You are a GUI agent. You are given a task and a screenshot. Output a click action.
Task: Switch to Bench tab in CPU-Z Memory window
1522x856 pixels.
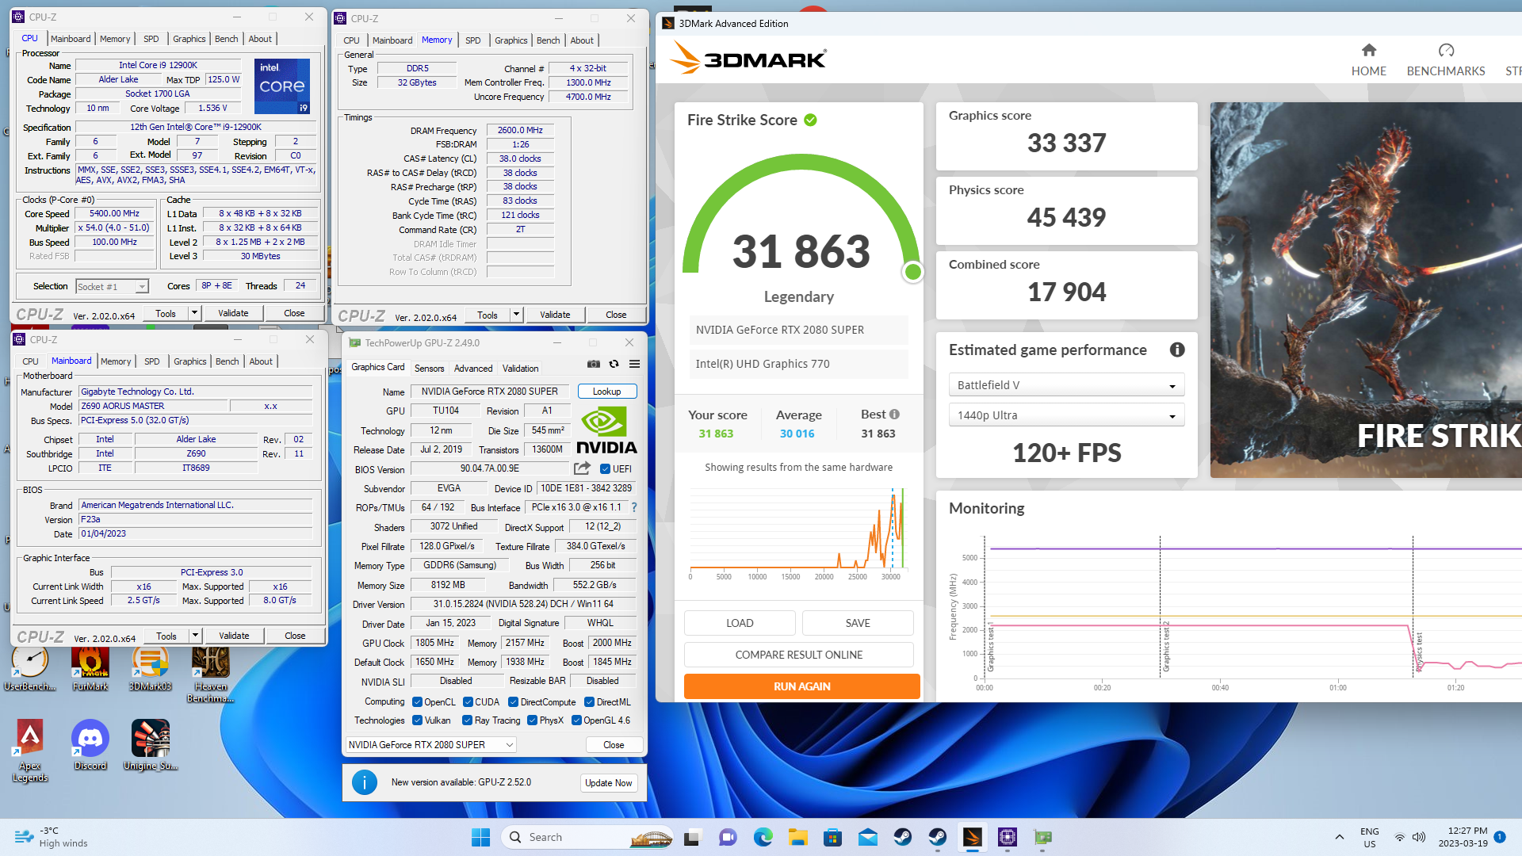(x=548, y=40)
